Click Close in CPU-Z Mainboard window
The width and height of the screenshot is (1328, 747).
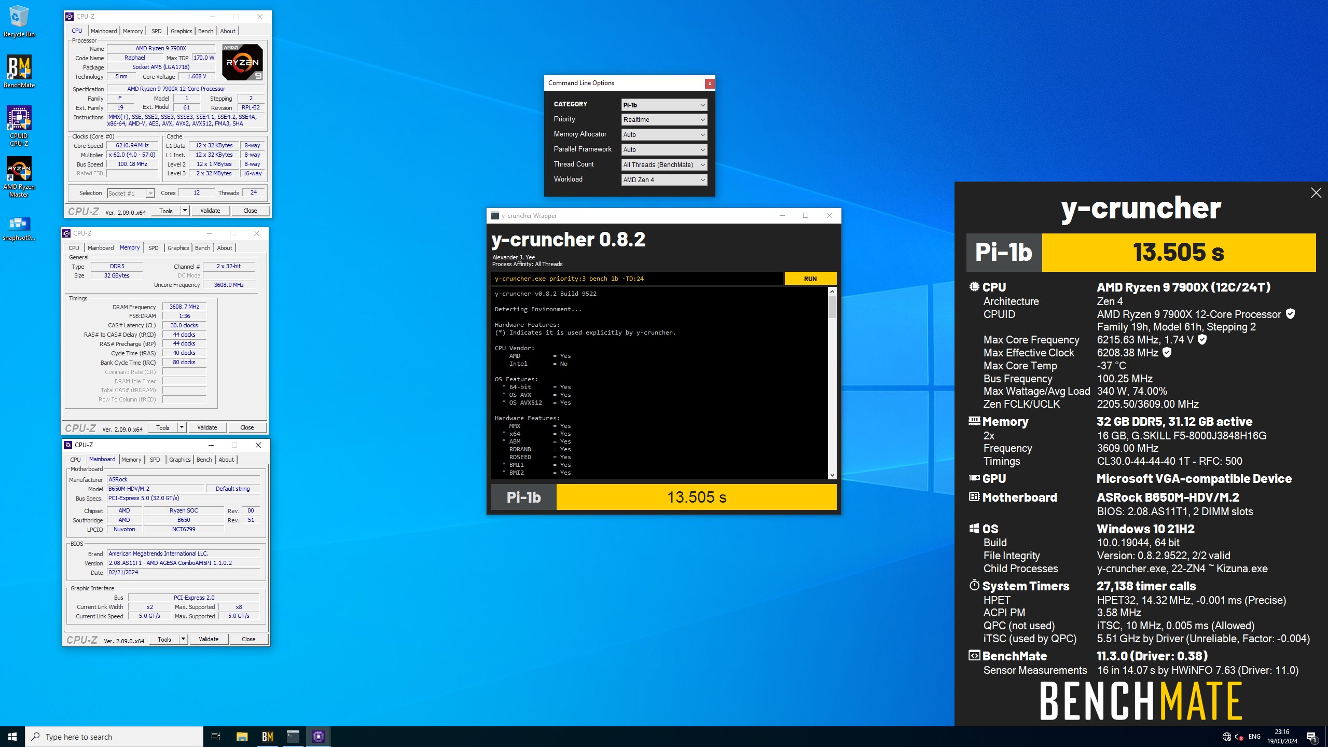click(248, 639)
